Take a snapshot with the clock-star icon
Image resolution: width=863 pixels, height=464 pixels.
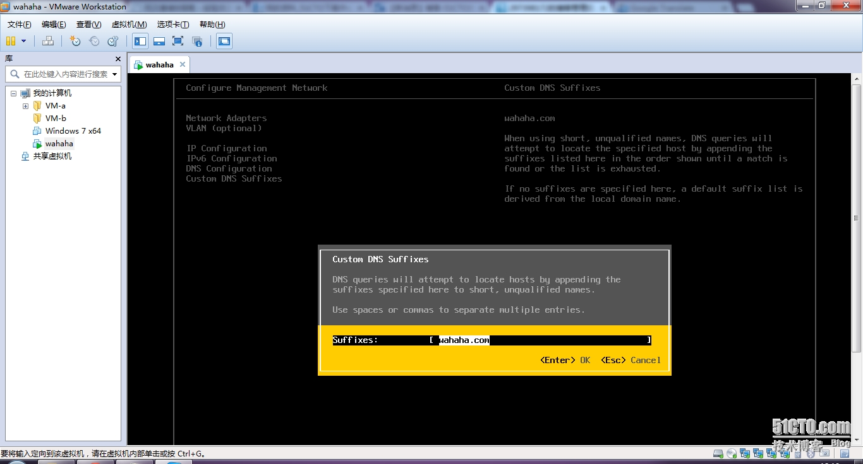pyautogui.click(x=75, y=41)
